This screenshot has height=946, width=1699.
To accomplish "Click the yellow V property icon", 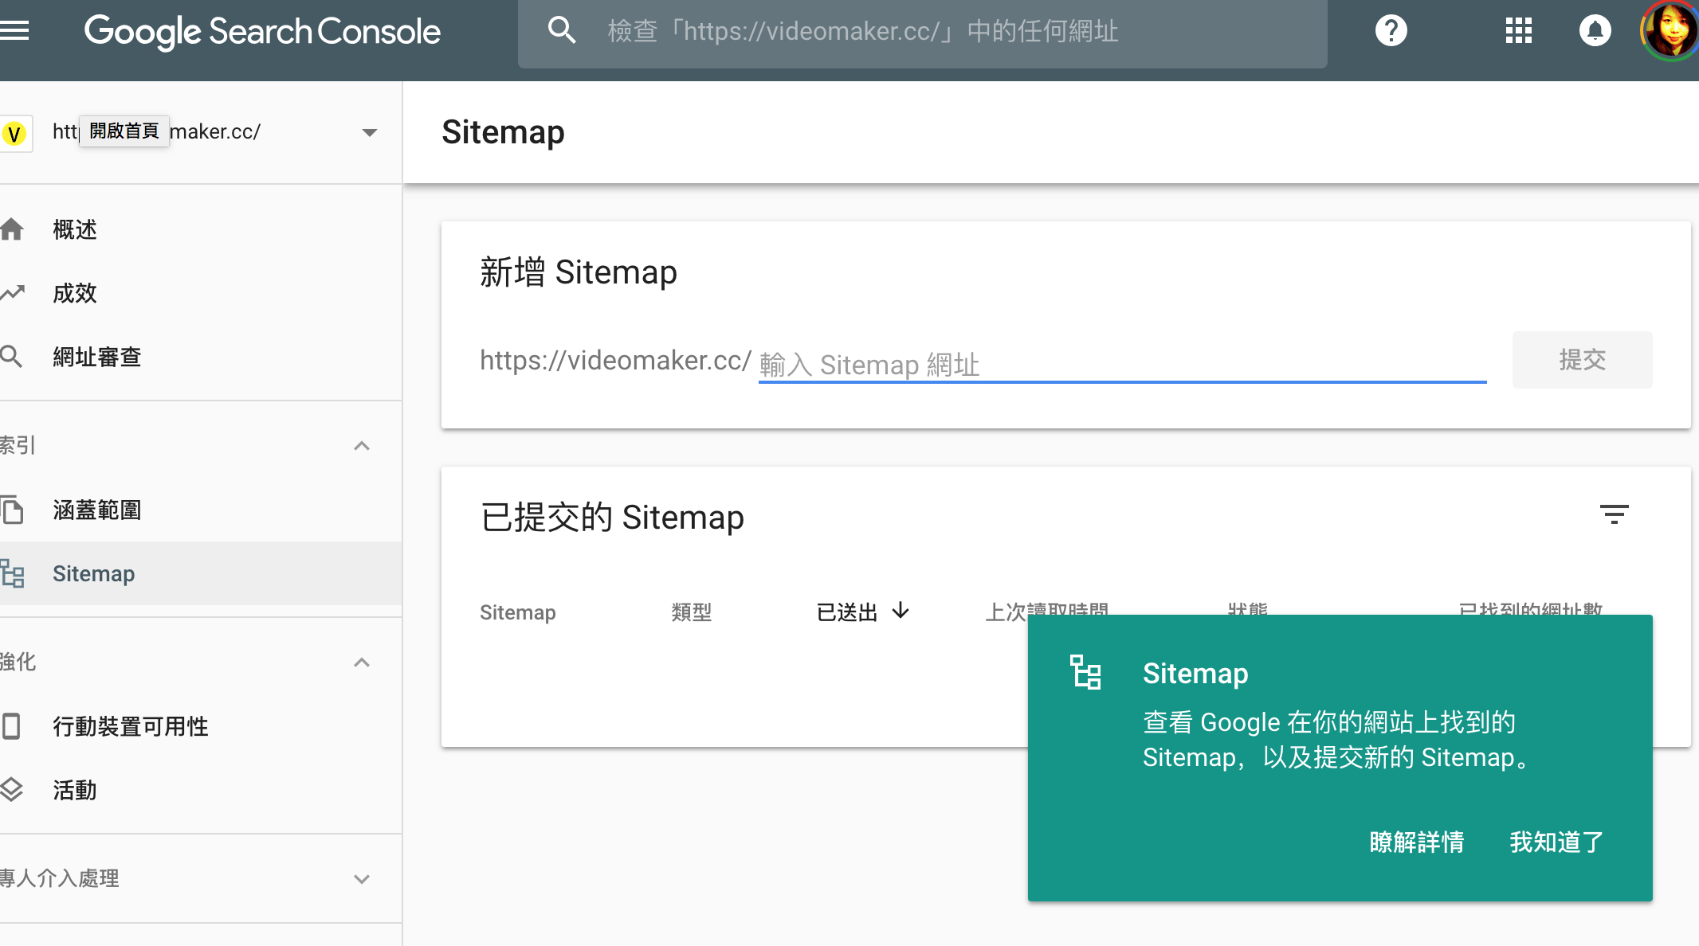I will (x=14, y=133).
